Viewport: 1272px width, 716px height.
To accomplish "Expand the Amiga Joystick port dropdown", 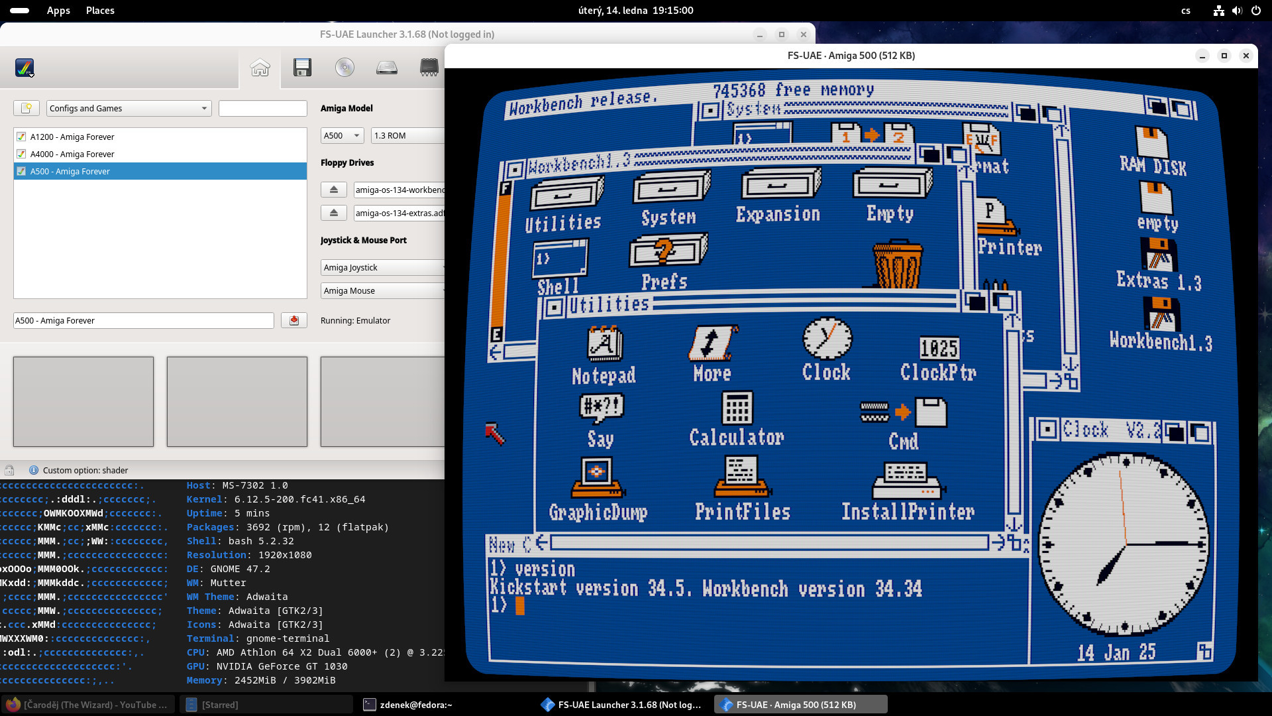I will tap(382, 267).
